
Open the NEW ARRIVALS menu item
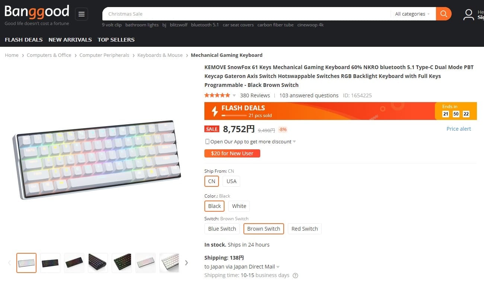(70, 40)
